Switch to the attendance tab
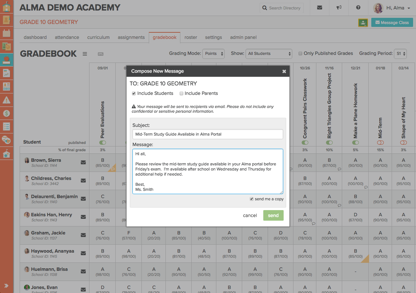The width and height of the screenshot is (416, 293). (67, 37)
